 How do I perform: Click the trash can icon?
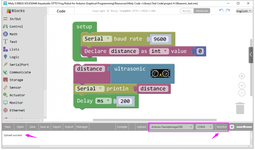pyautogui.click(x=240, y=108)
